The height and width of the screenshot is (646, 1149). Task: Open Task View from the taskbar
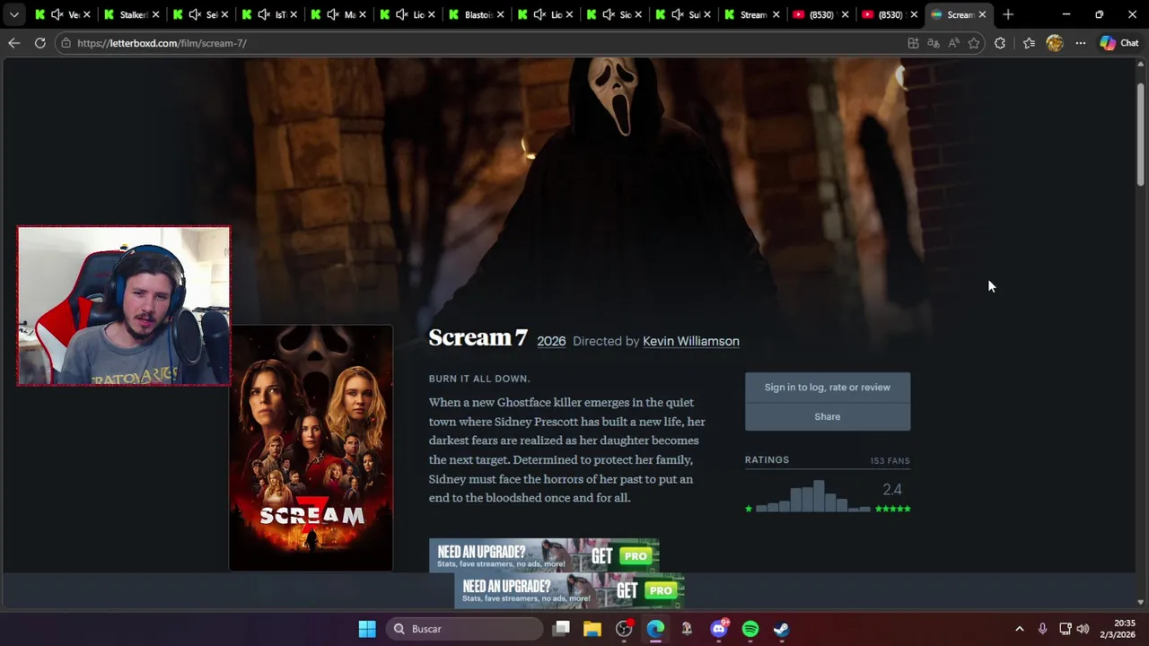click(x=561, y=629)
